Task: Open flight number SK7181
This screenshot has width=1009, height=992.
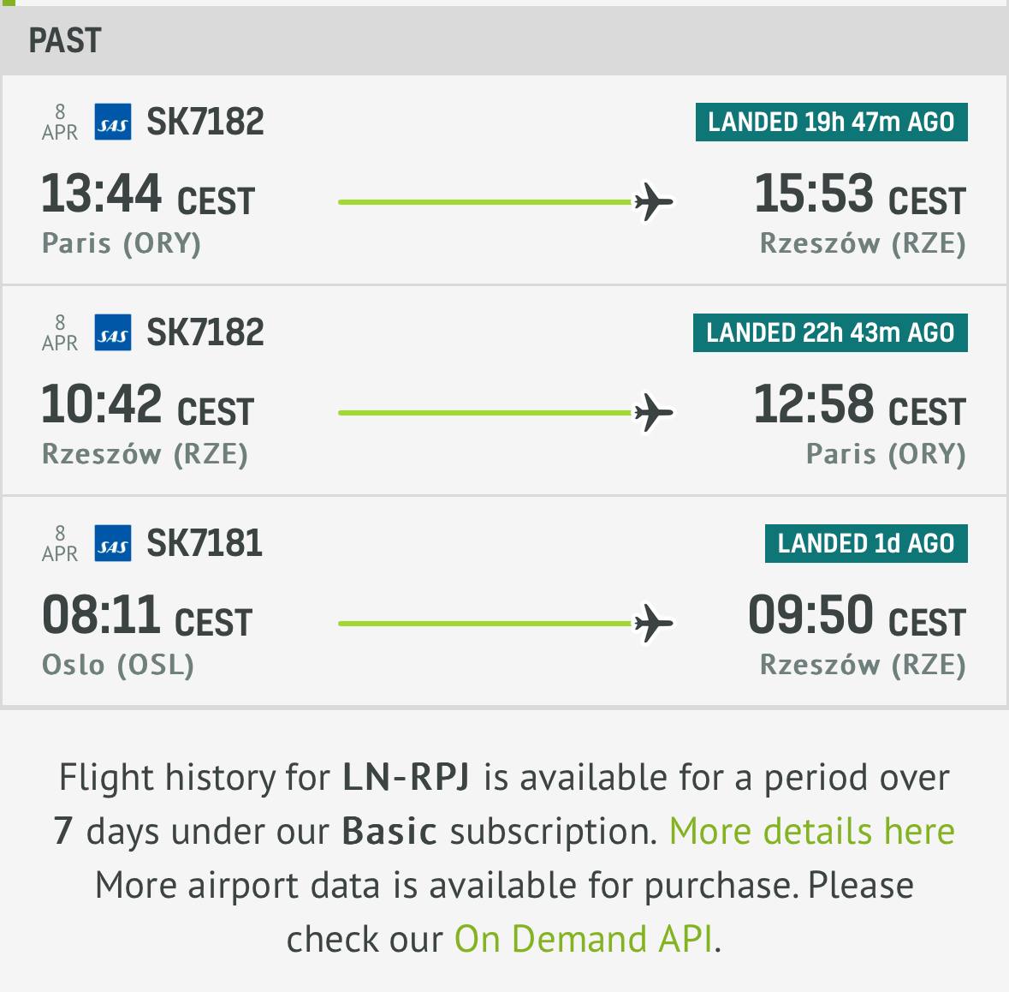Action: pos(205,544)
